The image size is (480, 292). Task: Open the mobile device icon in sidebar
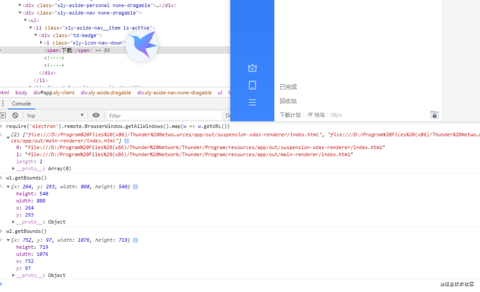[252, 85]
